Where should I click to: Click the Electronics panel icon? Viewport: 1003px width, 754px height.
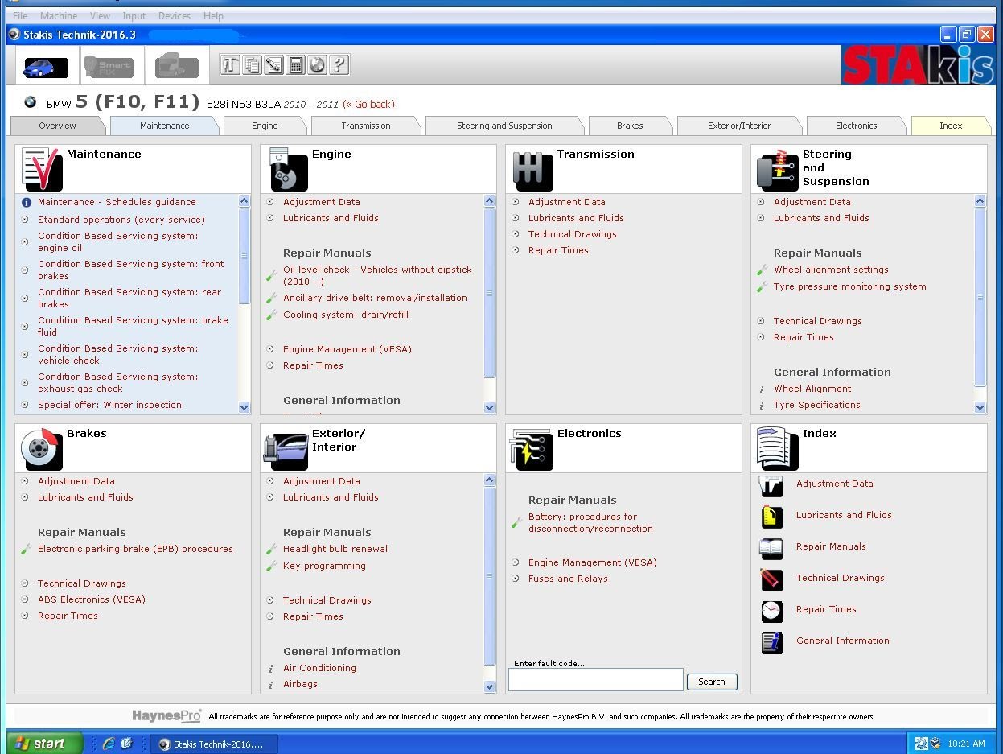(x=532, y=449)
